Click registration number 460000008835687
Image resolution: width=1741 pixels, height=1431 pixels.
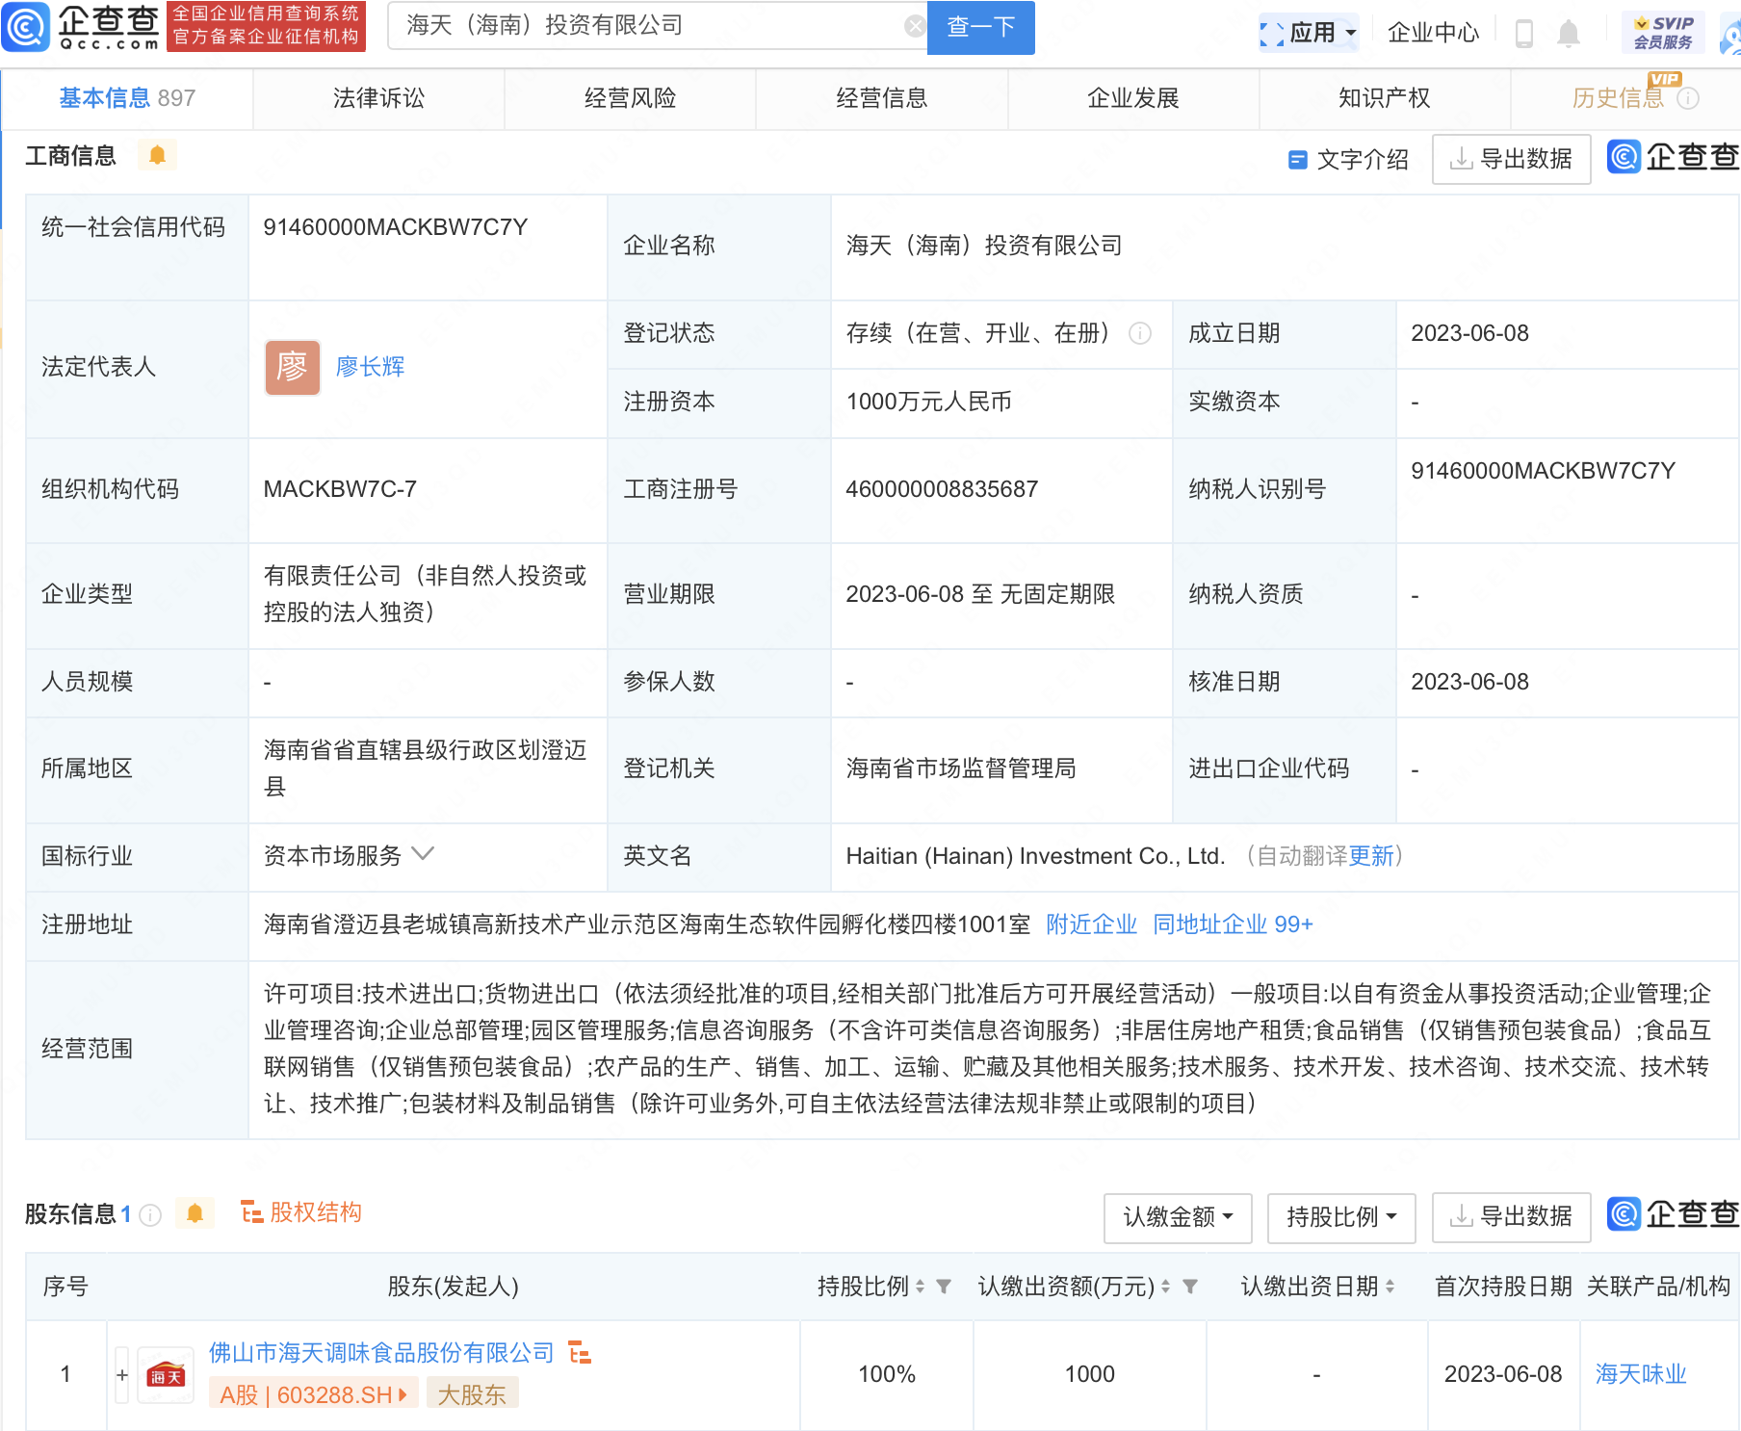click(x=942, y=489)
